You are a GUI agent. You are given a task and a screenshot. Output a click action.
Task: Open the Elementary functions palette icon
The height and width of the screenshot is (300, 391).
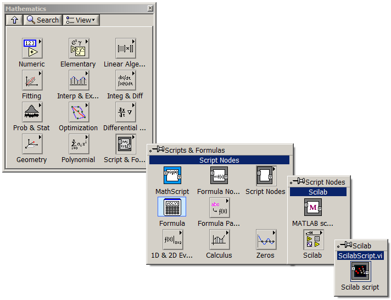click(x=79, y=48)
